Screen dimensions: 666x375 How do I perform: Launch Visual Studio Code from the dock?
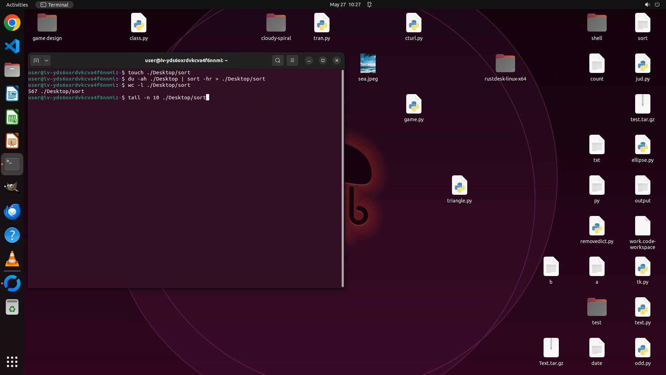(x=12, y=47)
